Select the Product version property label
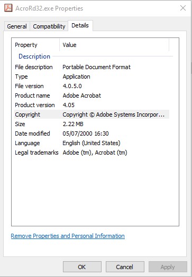 click(35, 105)
